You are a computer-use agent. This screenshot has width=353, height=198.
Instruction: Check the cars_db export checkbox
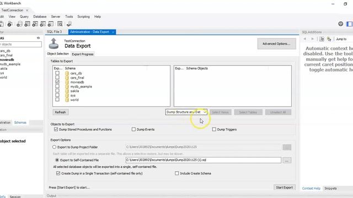pos(57,73)
